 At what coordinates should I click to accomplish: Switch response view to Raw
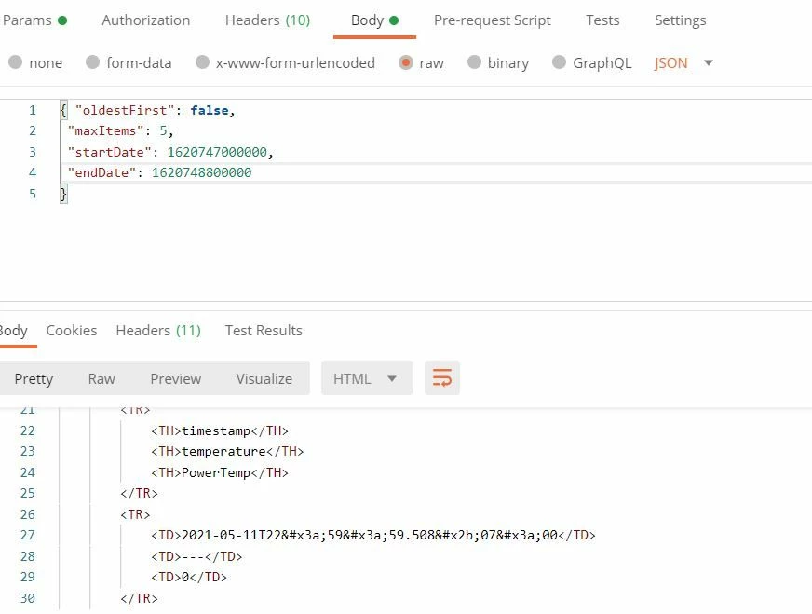101,379
